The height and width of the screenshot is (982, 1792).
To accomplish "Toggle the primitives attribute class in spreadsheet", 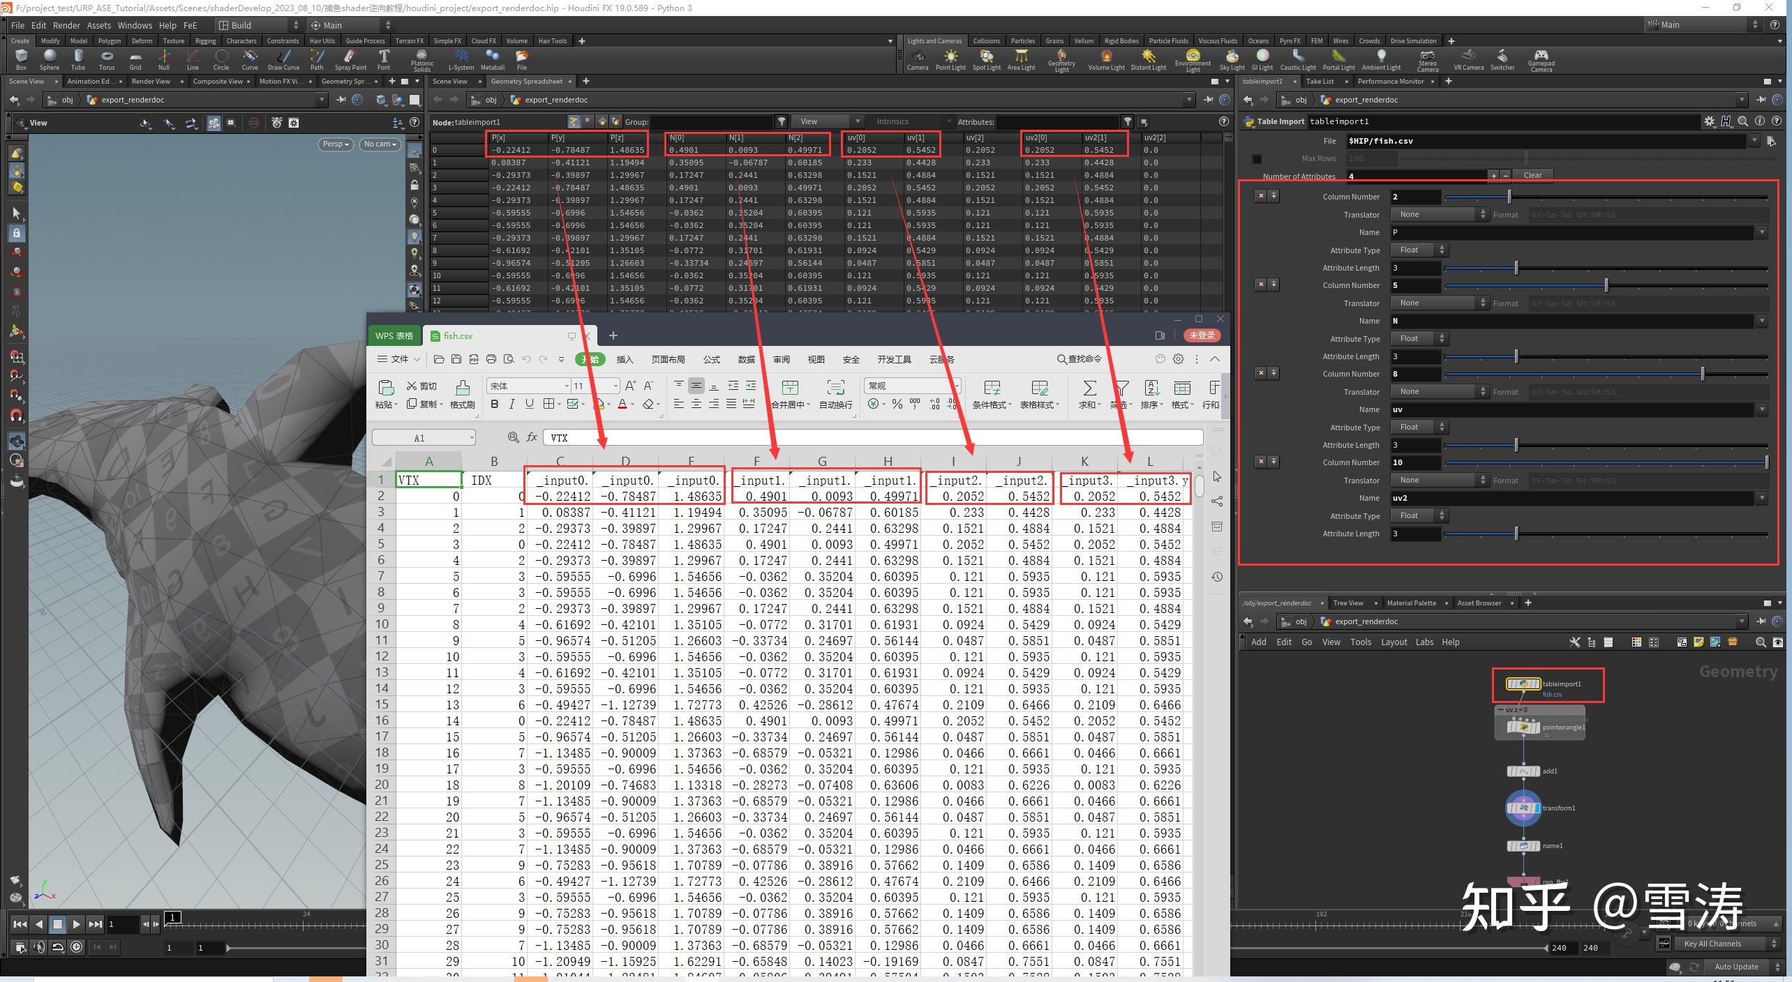I will [x=602, y=121].
